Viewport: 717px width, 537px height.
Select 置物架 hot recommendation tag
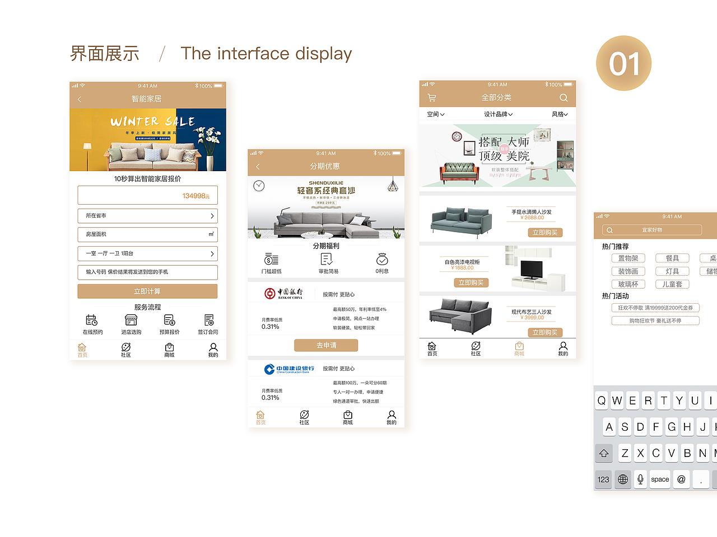(628, 258)
